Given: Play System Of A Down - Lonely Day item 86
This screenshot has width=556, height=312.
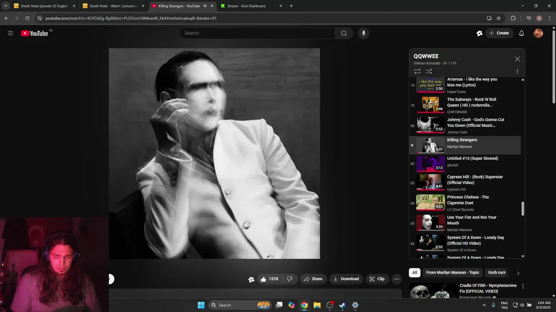Looking at the screenshot, I should [x=465, y=244].
